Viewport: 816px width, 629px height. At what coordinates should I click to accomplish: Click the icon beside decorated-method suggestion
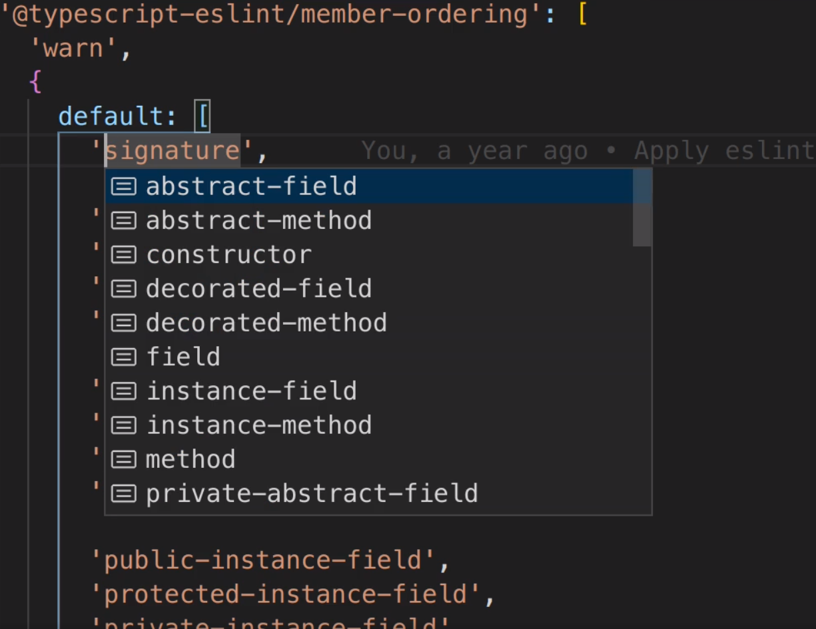coord(123,323)
